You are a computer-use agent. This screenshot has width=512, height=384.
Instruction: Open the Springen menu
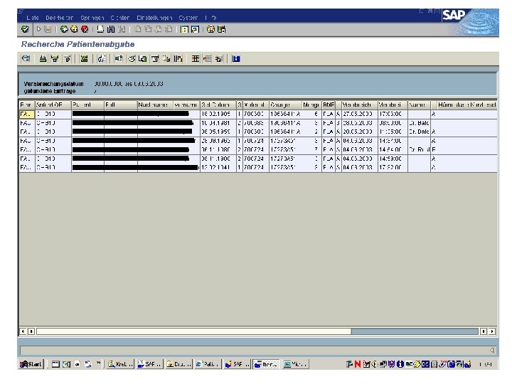coord(92,18)
